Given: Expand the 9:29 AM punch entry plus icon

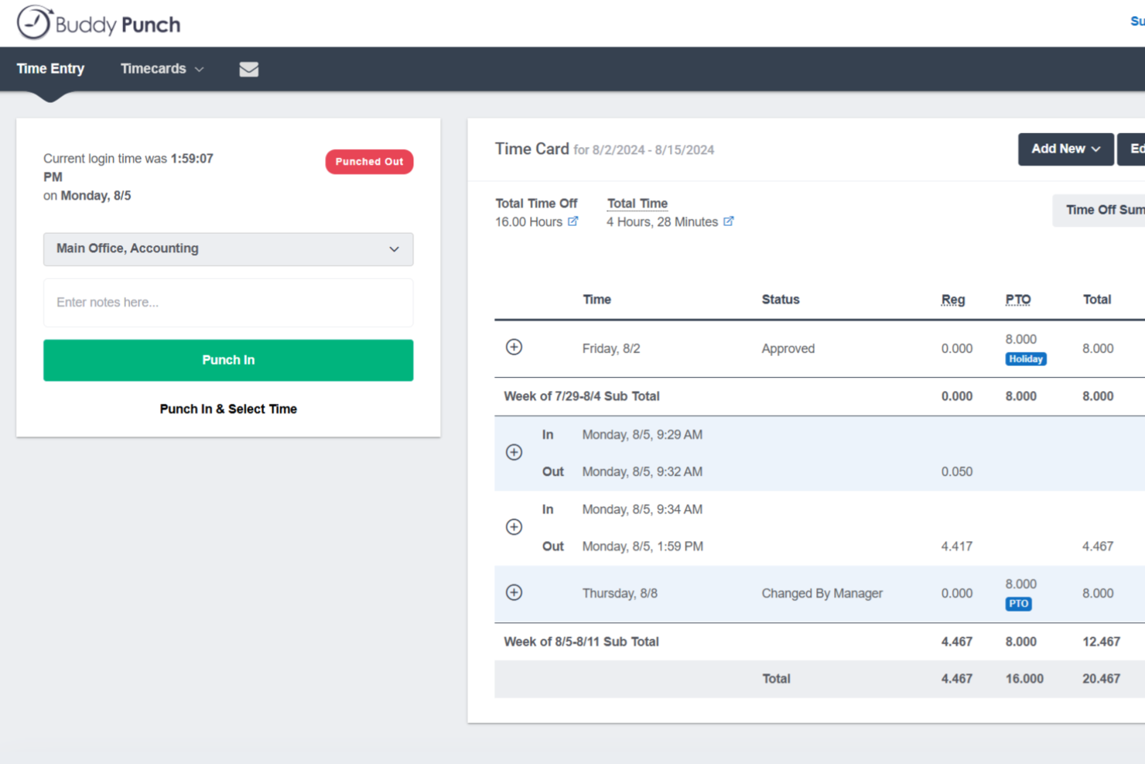Looking at the screenshot, I should pyautogui.click(x=514, y=452).
